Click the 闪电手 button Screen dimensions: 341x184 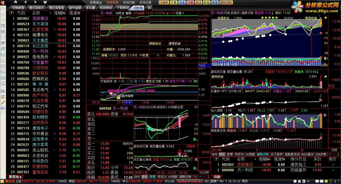tap(164, 2)
